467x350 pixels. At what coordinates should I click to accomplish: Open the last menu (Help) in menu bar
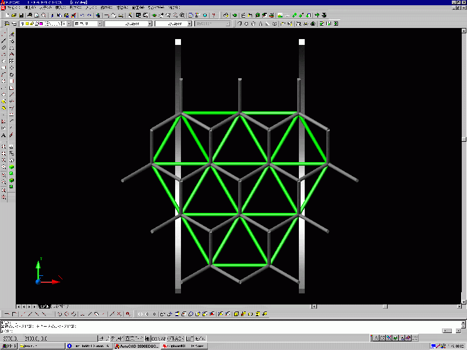pyautogui.click(x=174, y=8)
